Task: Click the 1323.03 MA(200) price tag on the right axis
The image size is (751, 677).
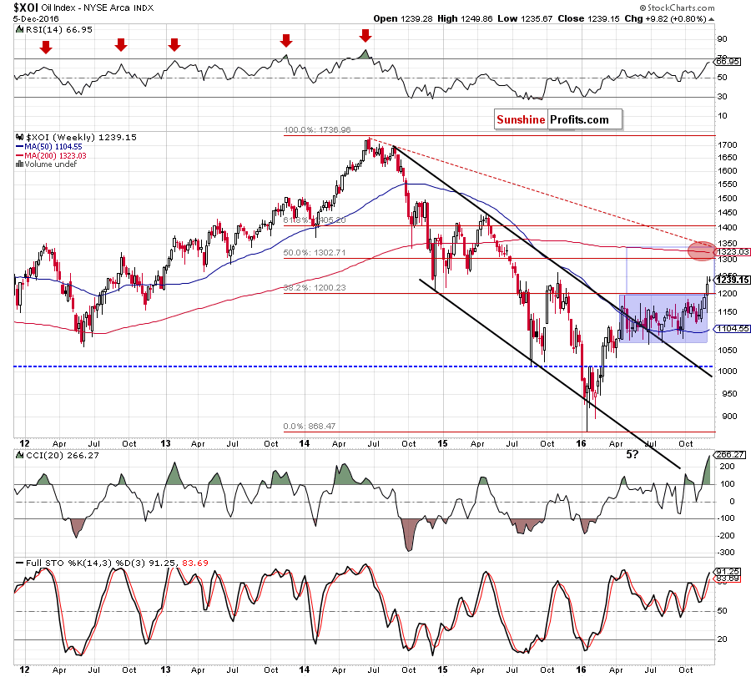Action: point(733,251)
